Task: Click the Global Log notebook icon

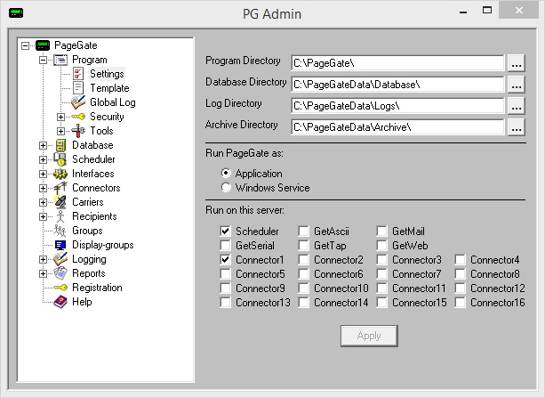Action: 78,102
